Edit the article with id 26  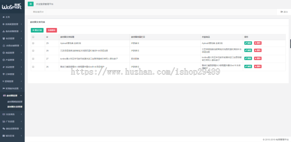(248, 66)
